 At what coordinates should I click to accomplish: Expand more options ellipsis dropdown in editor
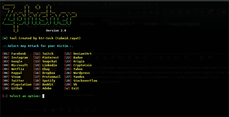coord(153,58)
